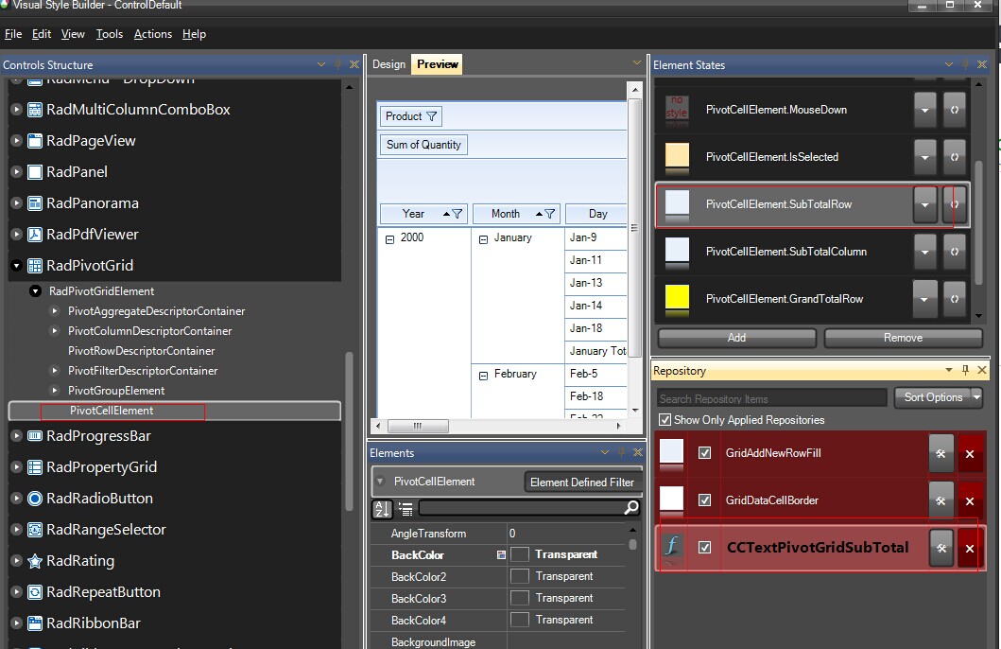This screenshot has height=649, width=1001.
Task: Open the File menu
Action: (x=13, y=34)
